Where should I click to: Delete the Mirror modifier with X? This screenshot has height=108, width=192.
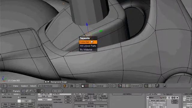177,97
